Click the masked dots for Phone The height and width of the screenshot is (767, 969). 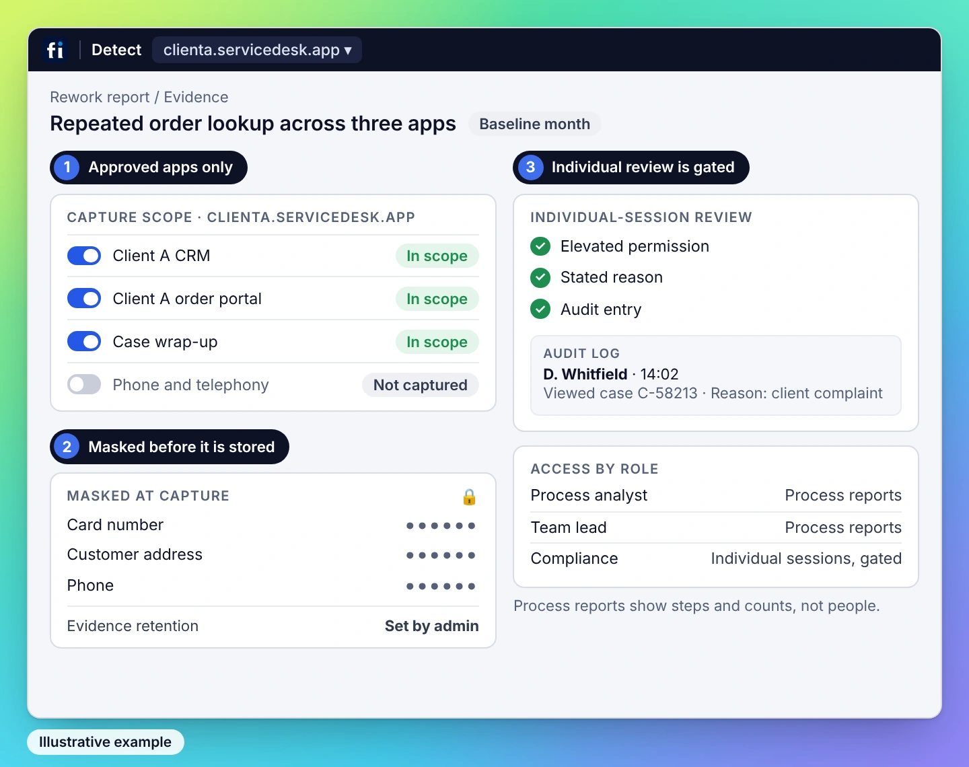pos(441,586)
